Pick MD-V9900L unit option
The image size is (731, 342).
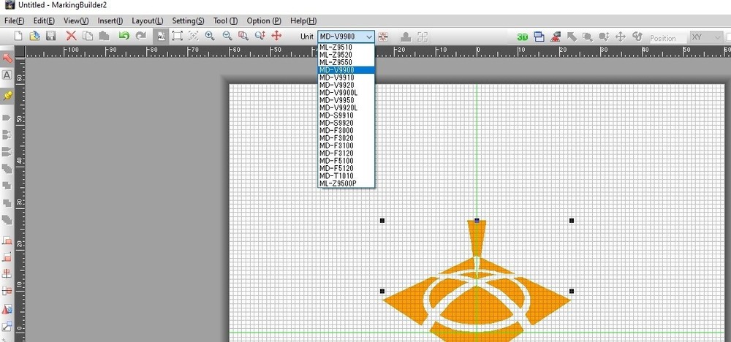point(346,93)
